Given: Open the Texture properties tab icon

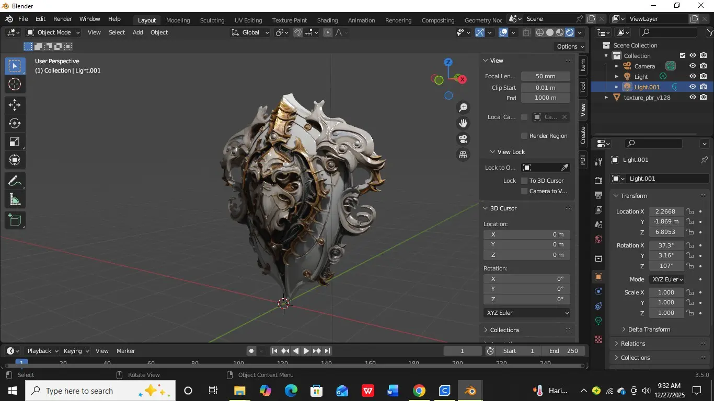Looking at the screenshot, I should (x=598, y=339).
